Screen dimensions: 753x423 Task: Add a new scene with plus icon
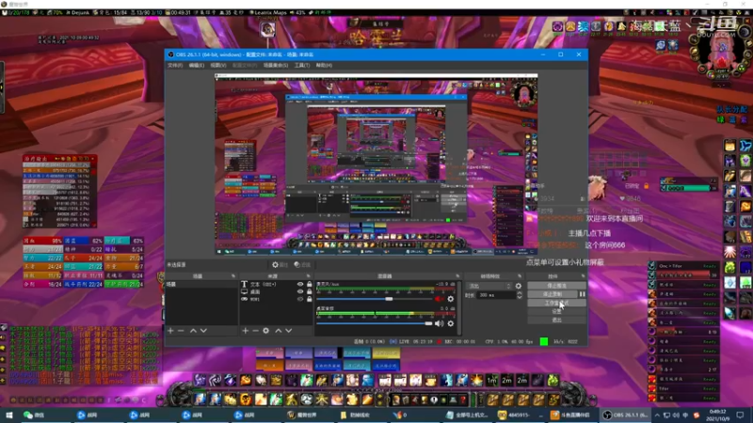click(170, 331)
